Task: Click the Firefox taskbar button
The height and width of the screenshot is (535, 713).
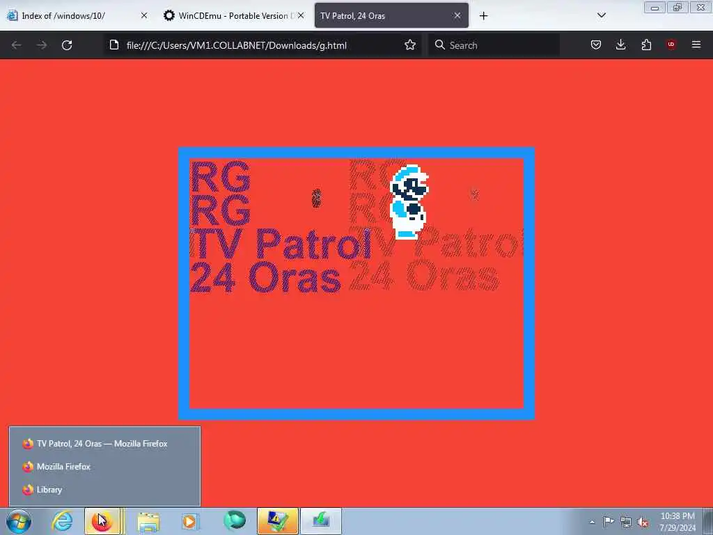Action: [103, 521]
